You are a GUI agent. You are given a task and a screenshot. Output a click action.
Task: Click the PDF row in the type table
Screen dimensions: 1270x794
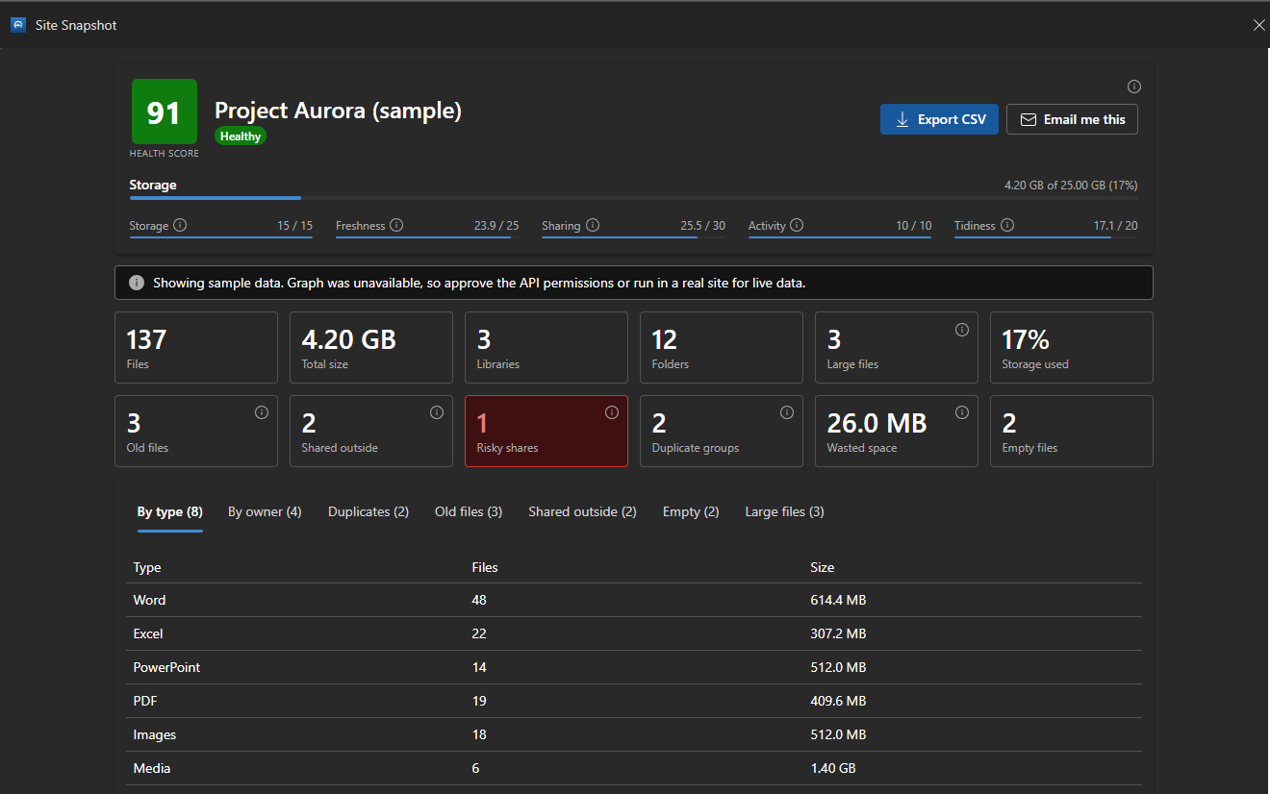coord(634,701)
